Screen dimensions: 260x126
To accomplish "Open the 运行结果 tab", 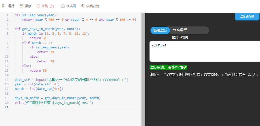I will [247, 16].
